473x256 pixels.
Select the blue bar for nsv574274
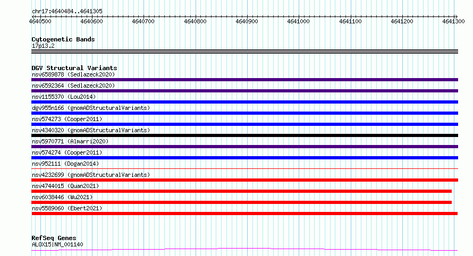coord(244,158)
